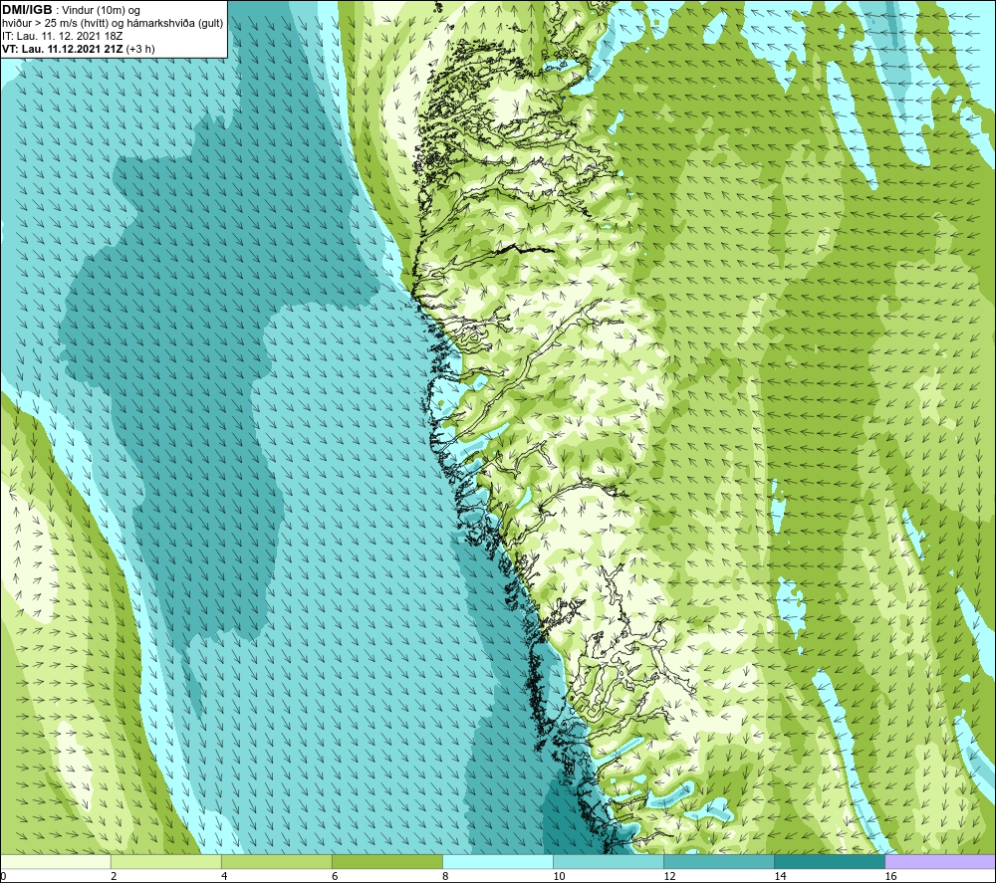This screenshot has height=883, width=996.
Task: Click the '(+3 h)' forecast offset text
Action: (140, 49)
